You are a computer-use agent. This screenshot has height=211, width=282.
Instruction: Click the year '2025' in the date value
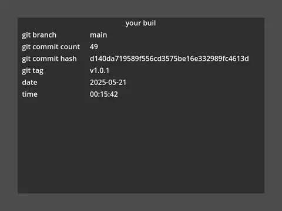pyautogui.click(x=98, y=83)
